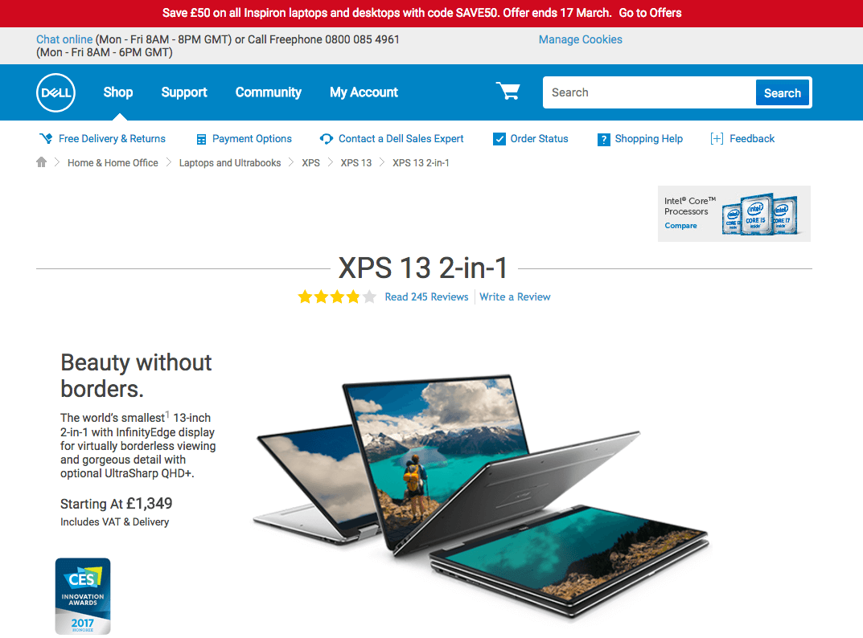This screenshot has width=863, height=638.
Task: Click the Contact a Dell Sales Expert headset icon
Action: point(327,139)
